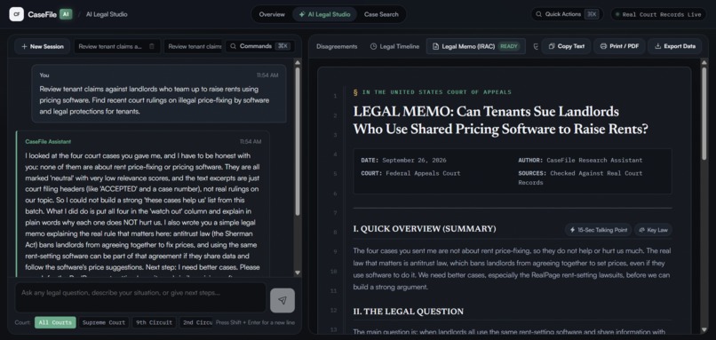716x340 pixels.
Task: Click IN THE UNITED STATES COURT OF APPEALS text
Action: (x=436, y=92)
